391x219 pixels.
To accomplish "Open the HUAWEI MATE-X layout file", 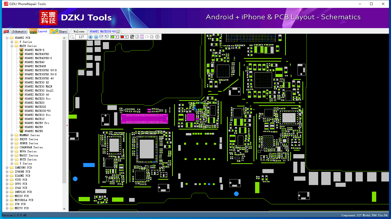I will (x=34, y=50).
